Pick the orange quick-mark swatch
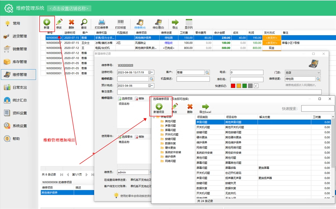336x209 pixels. click(239, 86)
